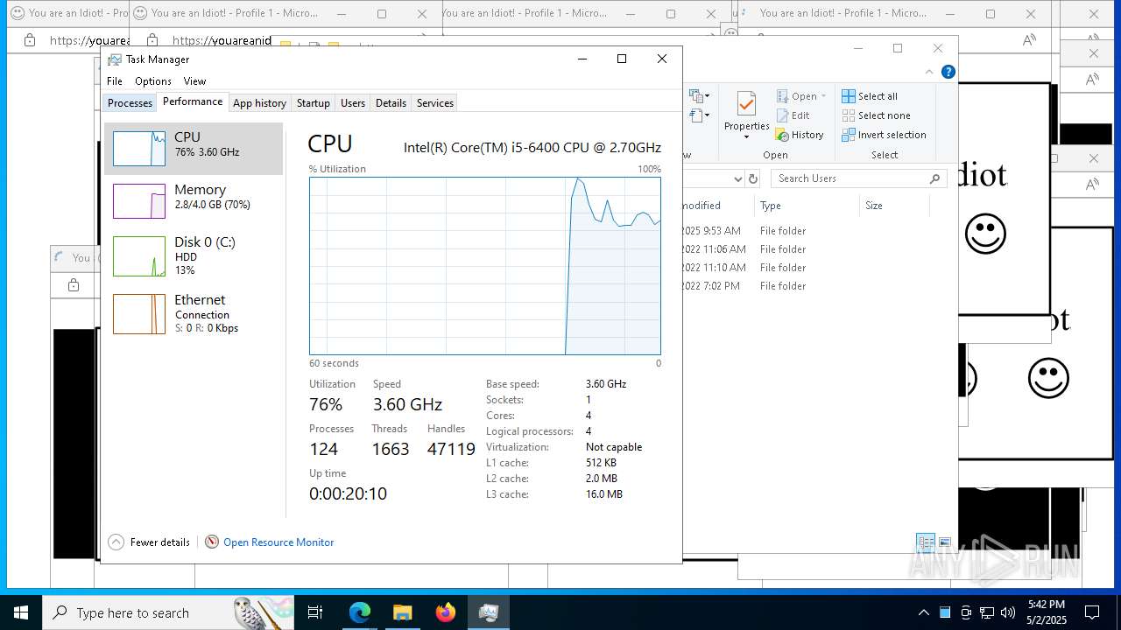Image resolution: width=1121 pixels, height=630 pixels.
Task: Sort Explorer list by Type column
Action: [x=771, y=206]
